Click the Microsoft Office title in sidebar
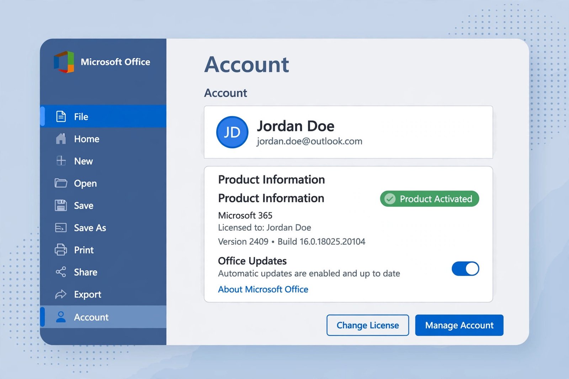The width and height of the screenshot is (569, 379). point(116,62)
